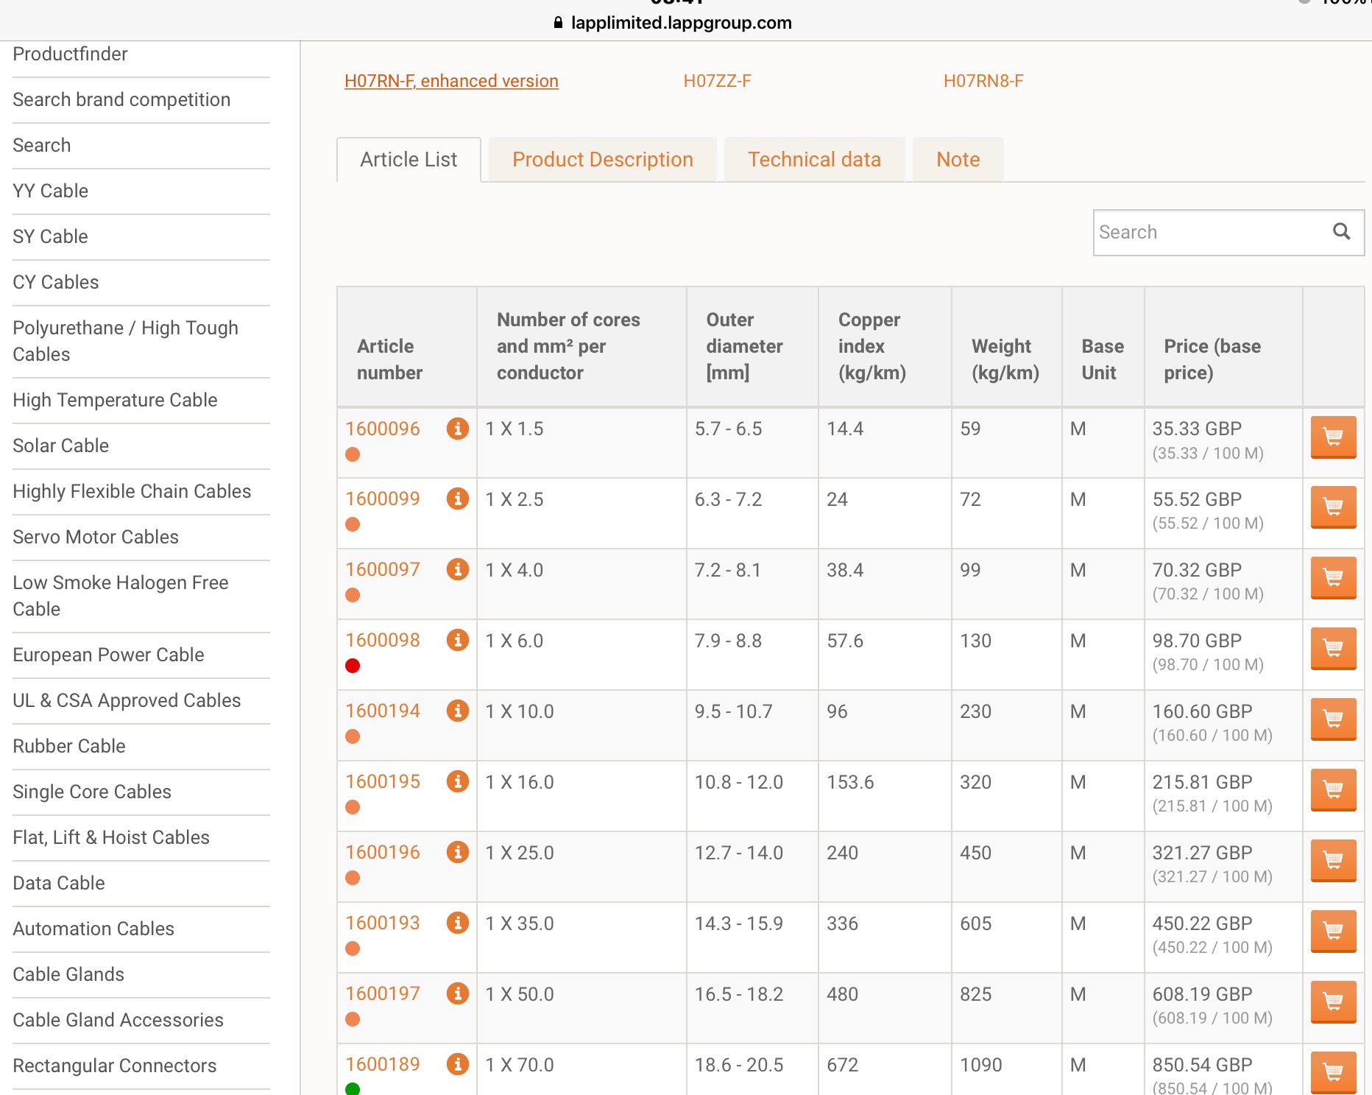Viewport: 1372px width, 1095px height.
Task: Open European Power Cable category
Action: pyautogui.click(x=108, y=655)
